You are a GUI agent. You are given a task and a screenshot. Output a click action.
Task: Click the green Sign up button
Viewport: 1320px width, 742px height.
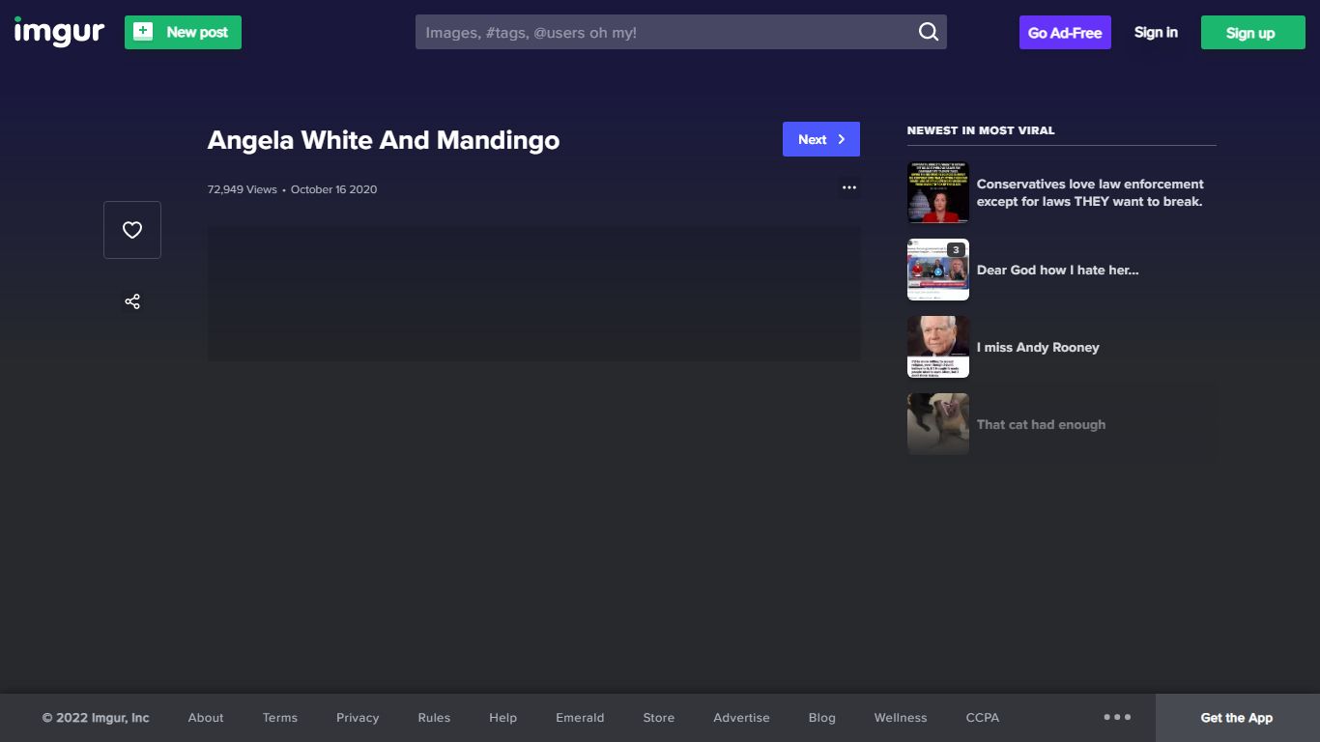(1250, 32)
